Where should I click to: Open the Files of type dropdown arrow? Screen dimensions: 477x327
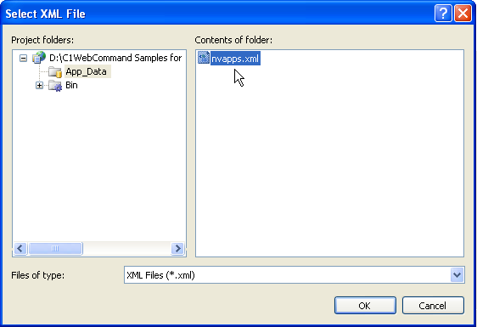pos(457,275)
